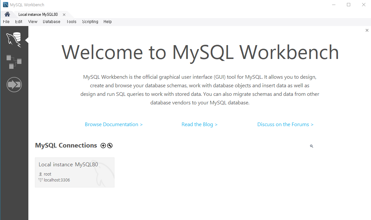Open the Help menu

click(x=108, y=22)
